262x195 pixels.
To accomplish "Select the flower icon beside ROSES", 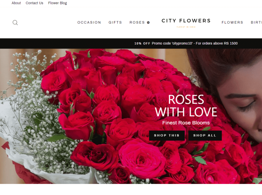I will click(x=148, y=22).
